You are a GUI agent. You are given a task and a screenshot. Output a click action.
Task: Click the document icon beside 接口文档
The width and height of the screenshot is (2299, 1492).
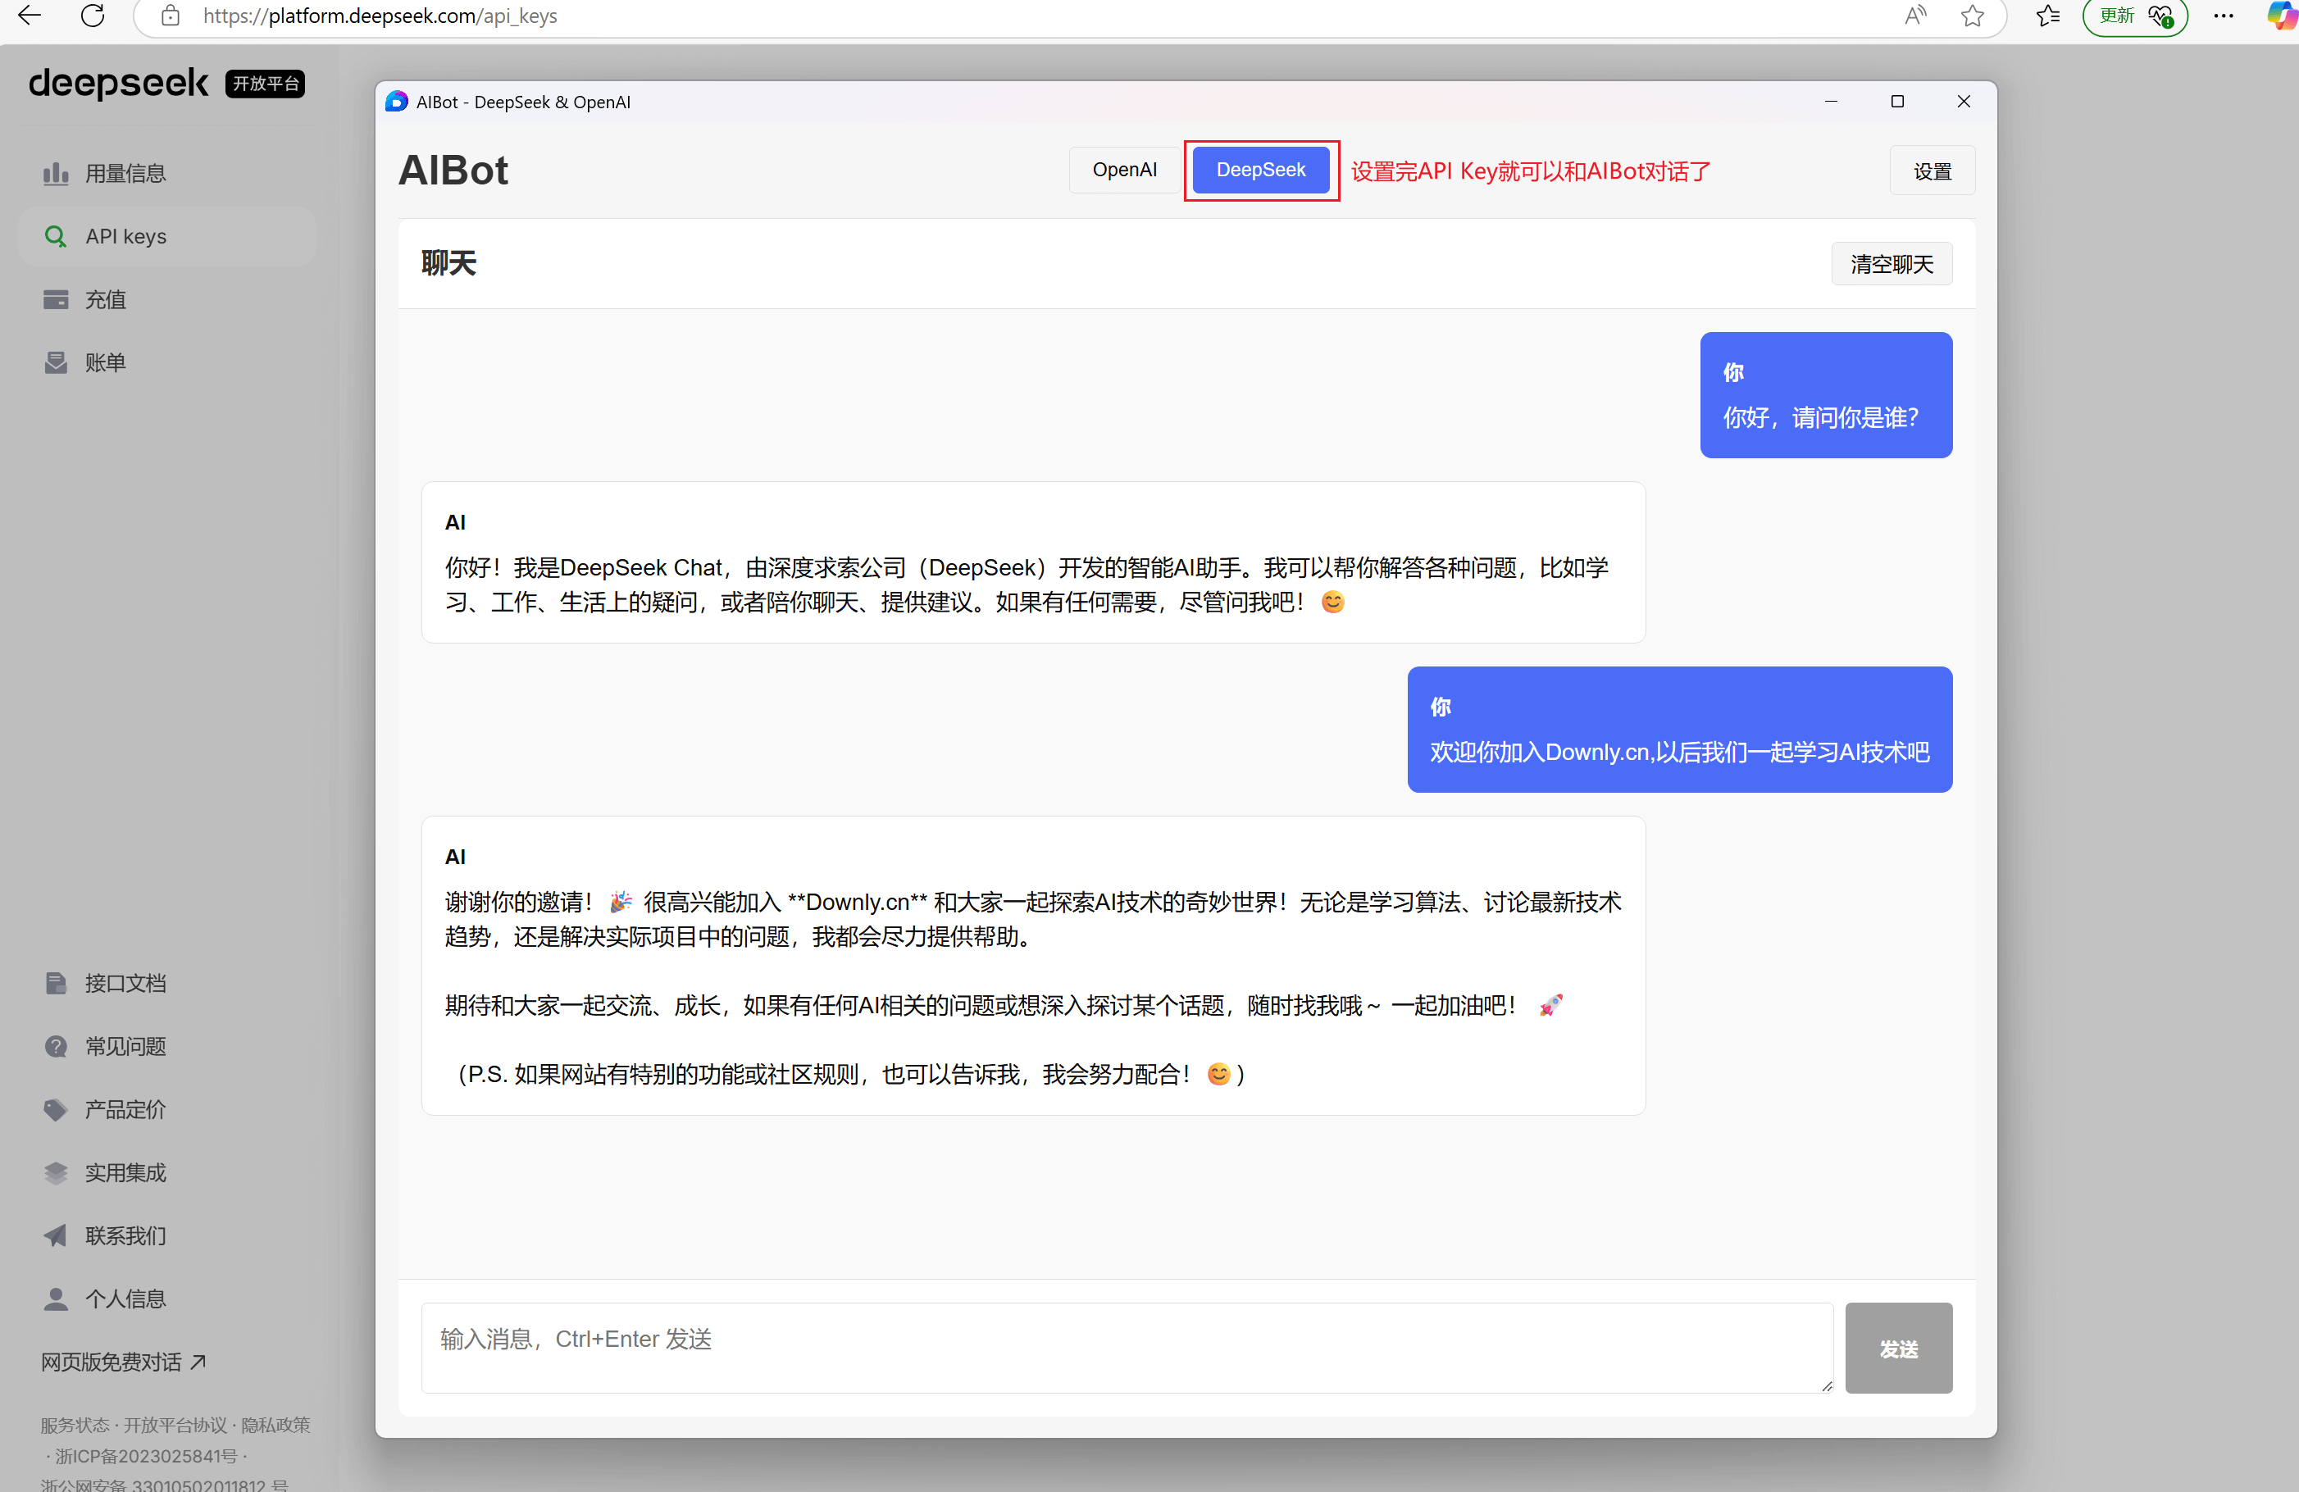point(56,983)
